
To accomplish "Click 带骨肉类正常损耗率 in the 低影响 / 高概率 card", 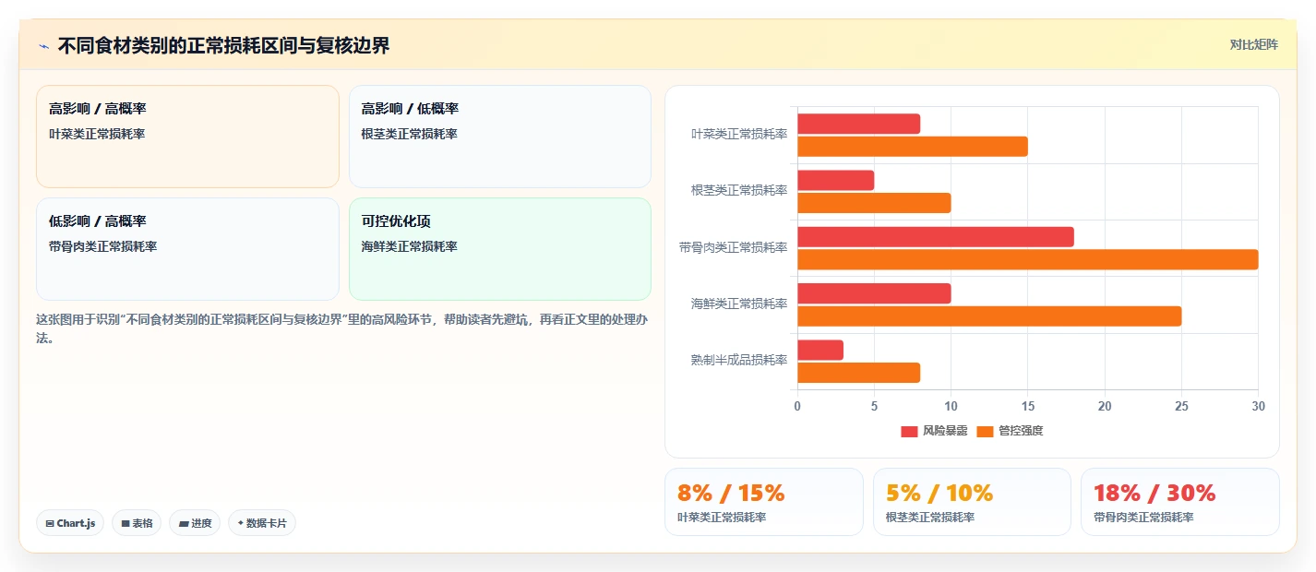I will point(103,247).
